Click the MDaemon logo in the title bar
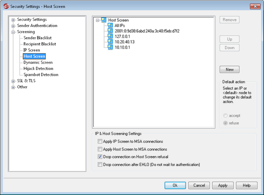 6,6
